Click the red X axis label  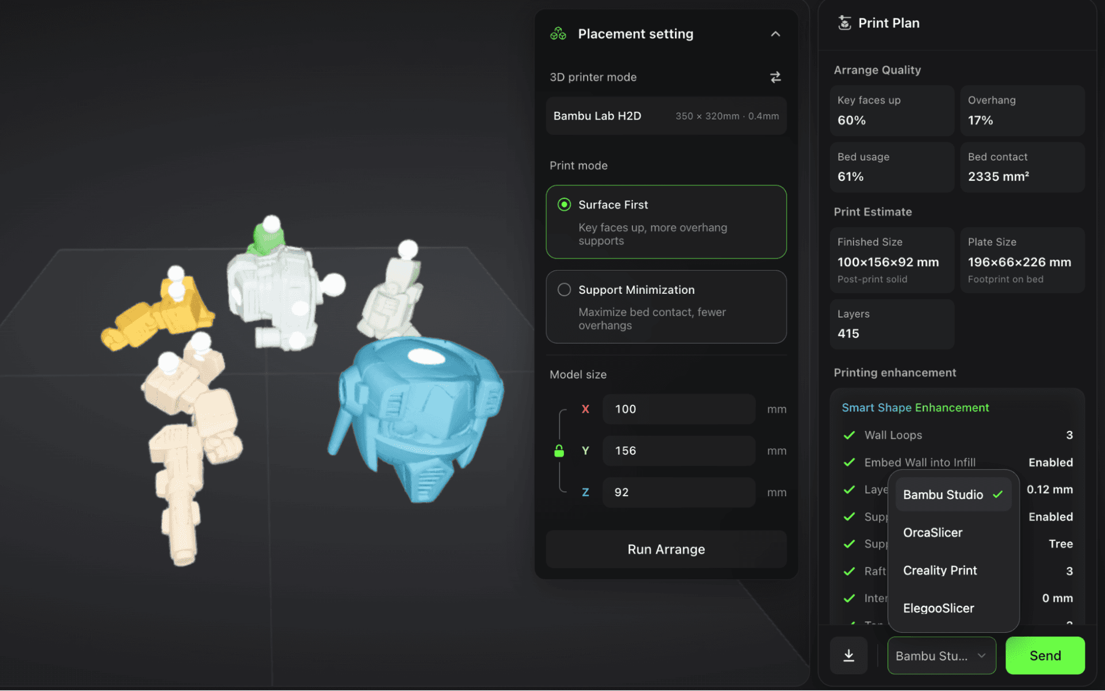pyautogui.click(x=585, y=409)
